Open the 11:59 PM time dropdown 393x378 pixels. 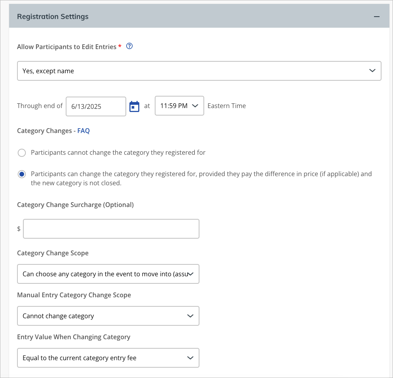[179, 106]
